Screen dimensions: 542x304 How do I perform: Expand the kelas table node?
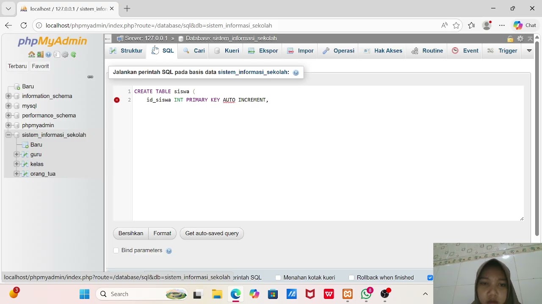click(17, 164)
